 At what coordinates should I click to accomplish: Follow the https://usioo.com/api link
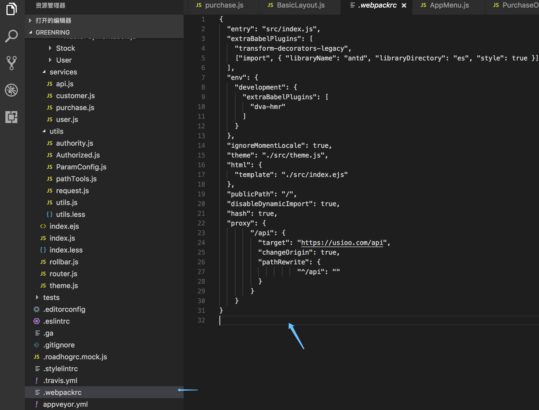tap(342, 243)
